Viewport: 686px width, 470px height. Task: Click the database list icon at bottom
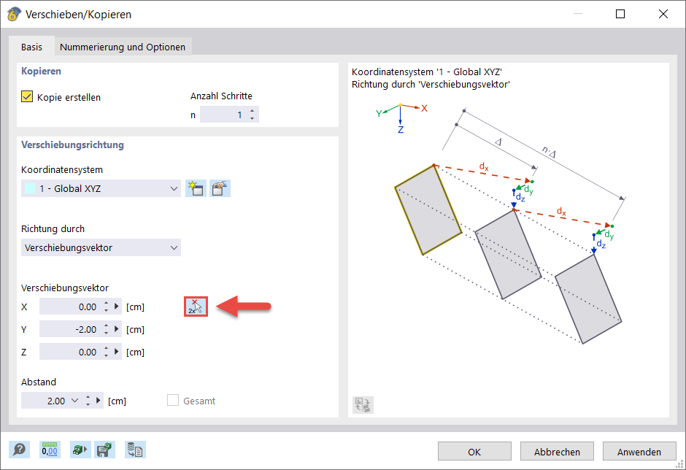[x=135, y=450]
